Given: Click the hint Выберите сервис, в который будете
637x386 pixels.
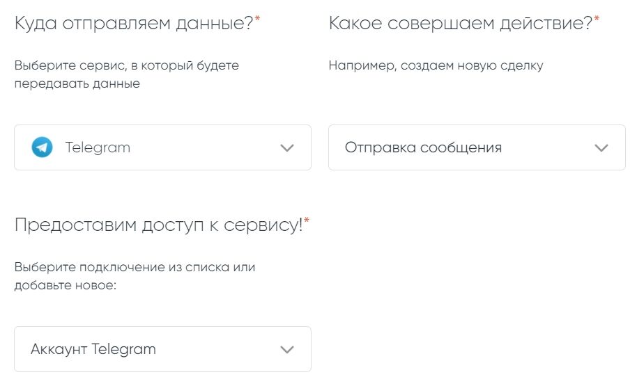Looking at the screenshot, I should click(126, 66).
